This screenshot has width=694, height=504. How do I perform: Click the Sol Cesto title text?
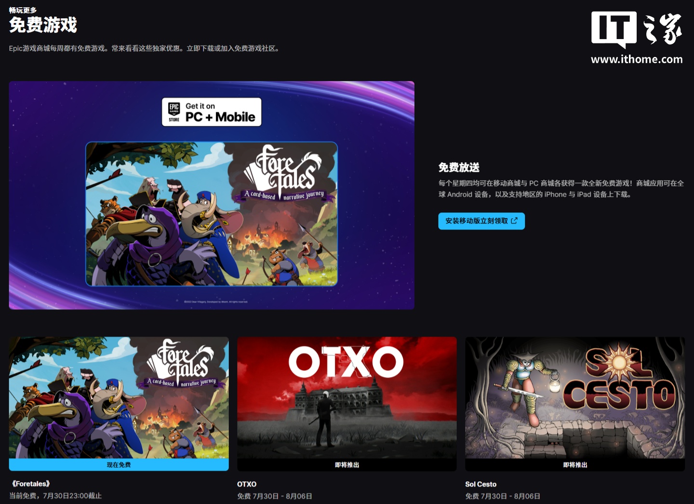[480, 484]
